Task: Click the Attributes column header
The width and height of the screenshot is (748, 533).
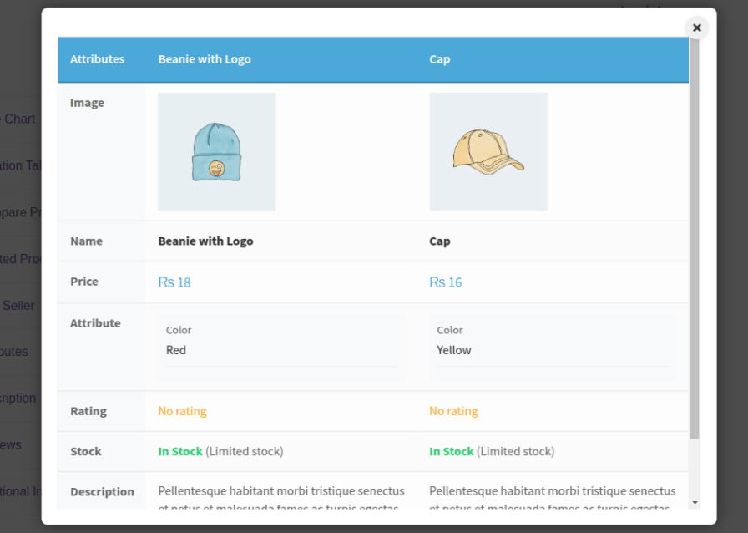Action: click(x=98, y=59)
